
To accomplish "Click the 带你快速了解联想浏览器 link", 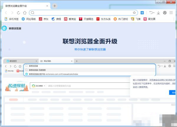I will (x=90, y=50).
